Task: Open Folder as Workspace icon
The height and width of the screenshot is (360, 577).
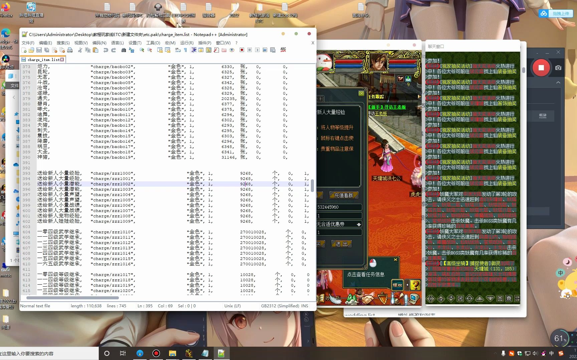Action: pos(224,50)
